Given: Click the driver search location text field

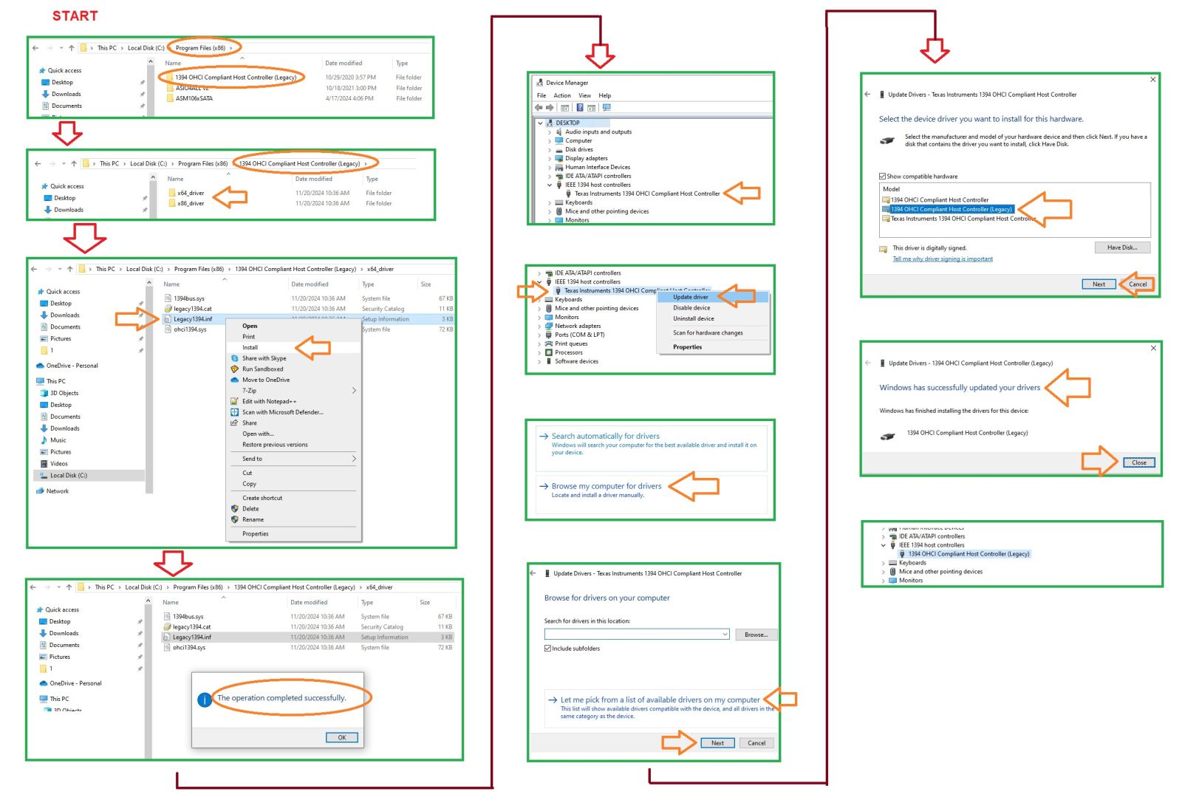Looking at the screenshot, I should click(632, 635).
